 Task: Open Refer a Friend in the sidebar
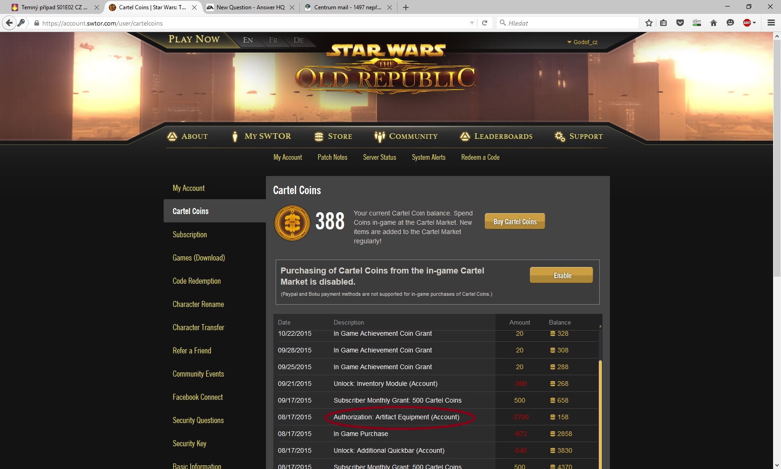click(x=192, y=351)
